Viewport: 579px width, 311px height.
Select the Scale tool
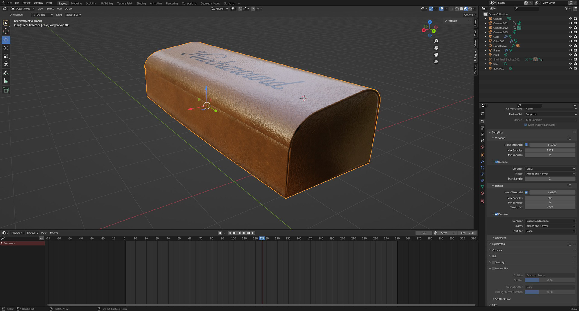6,56
